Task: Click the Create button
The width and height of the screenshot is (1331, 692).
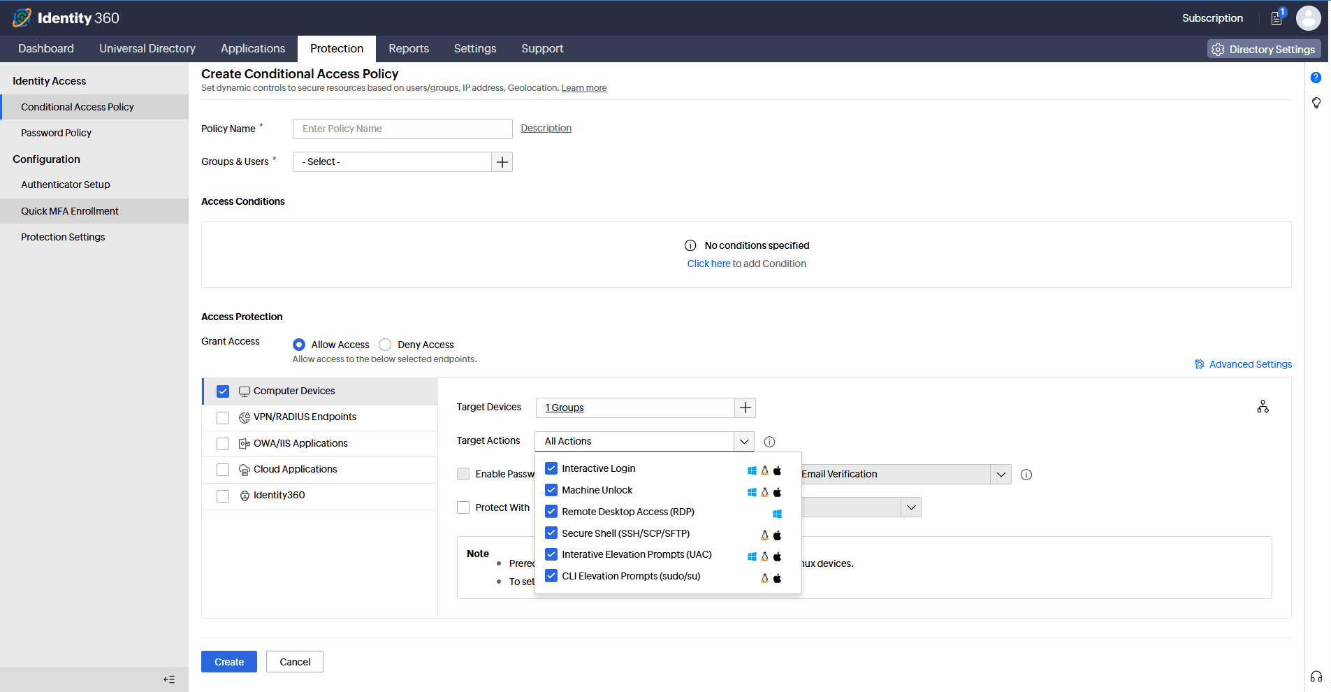Action: point(229,662)
